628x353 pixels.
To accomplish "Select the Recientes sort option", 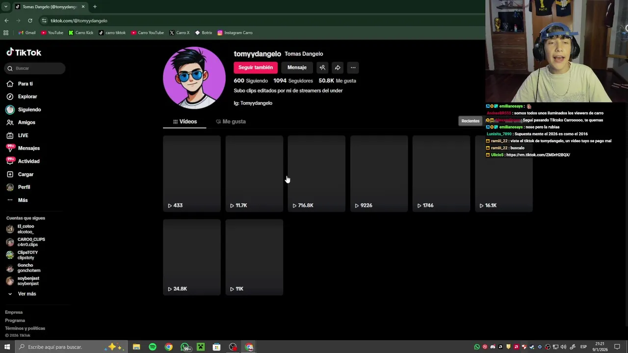I will click(x=470, y=121).
